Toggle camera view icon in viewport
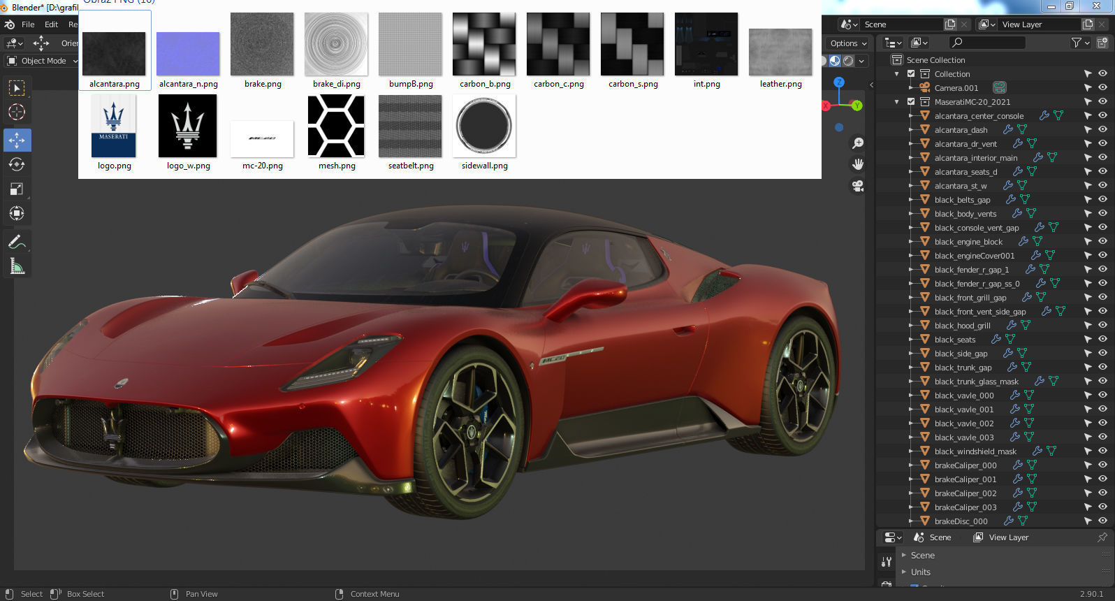This screenshot has width=1115, height=601. 858,186
